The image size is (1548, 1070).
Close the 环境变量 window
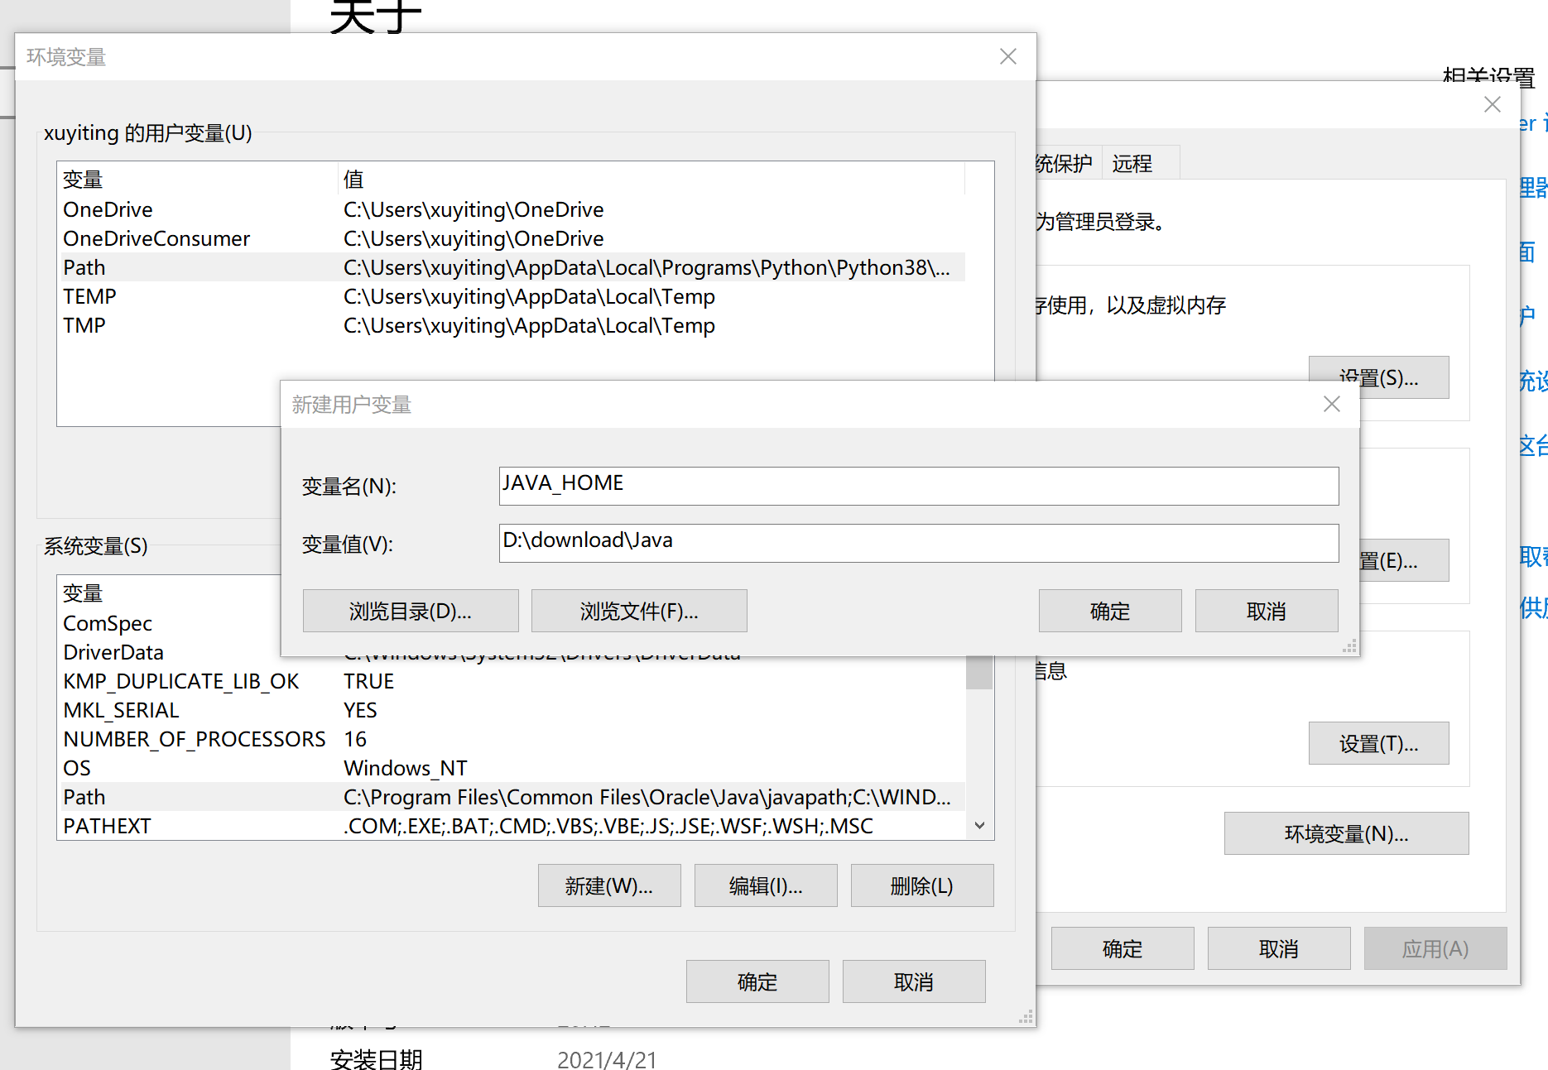(x=1007, y=56)
